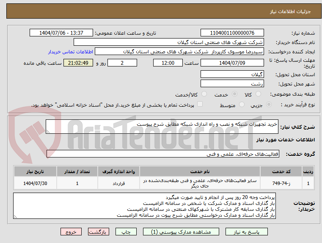Viewport: 322px width, 243px height.
Task: Click the remaining days field showing 2
Action: point(122,63)
